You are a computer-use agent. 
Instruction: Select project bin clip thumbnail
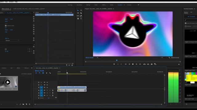click(x=9, y=82)
